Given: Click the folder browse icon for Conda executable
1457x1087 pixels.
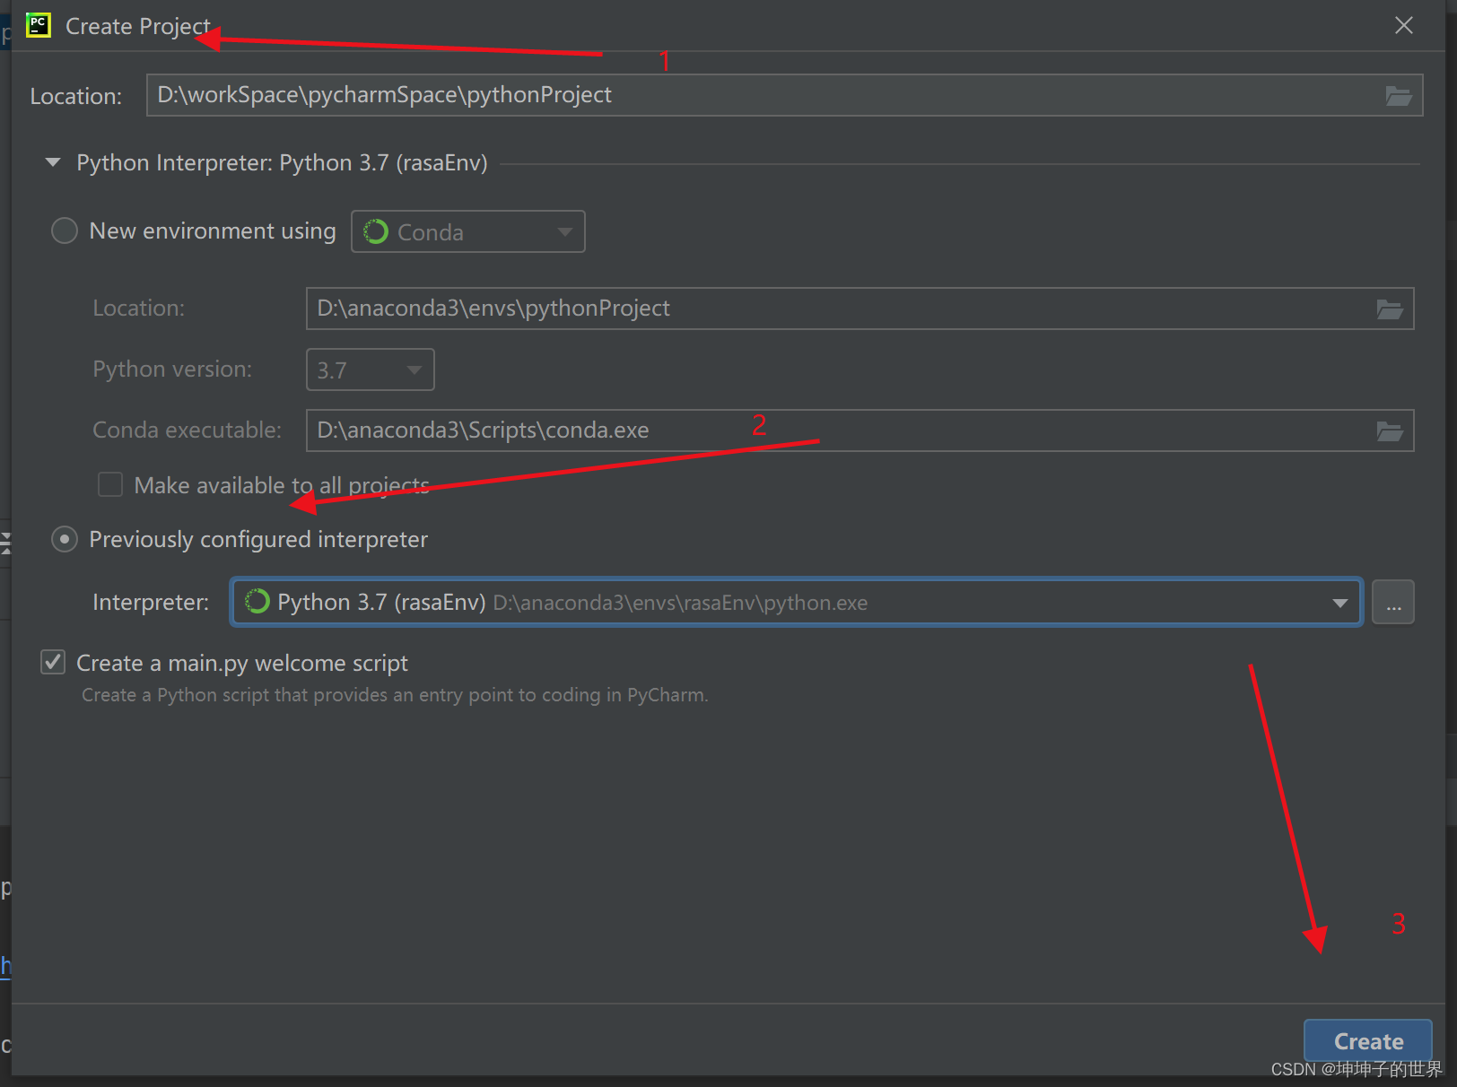Looking at the screenshot, I should tap(1390, 430).
